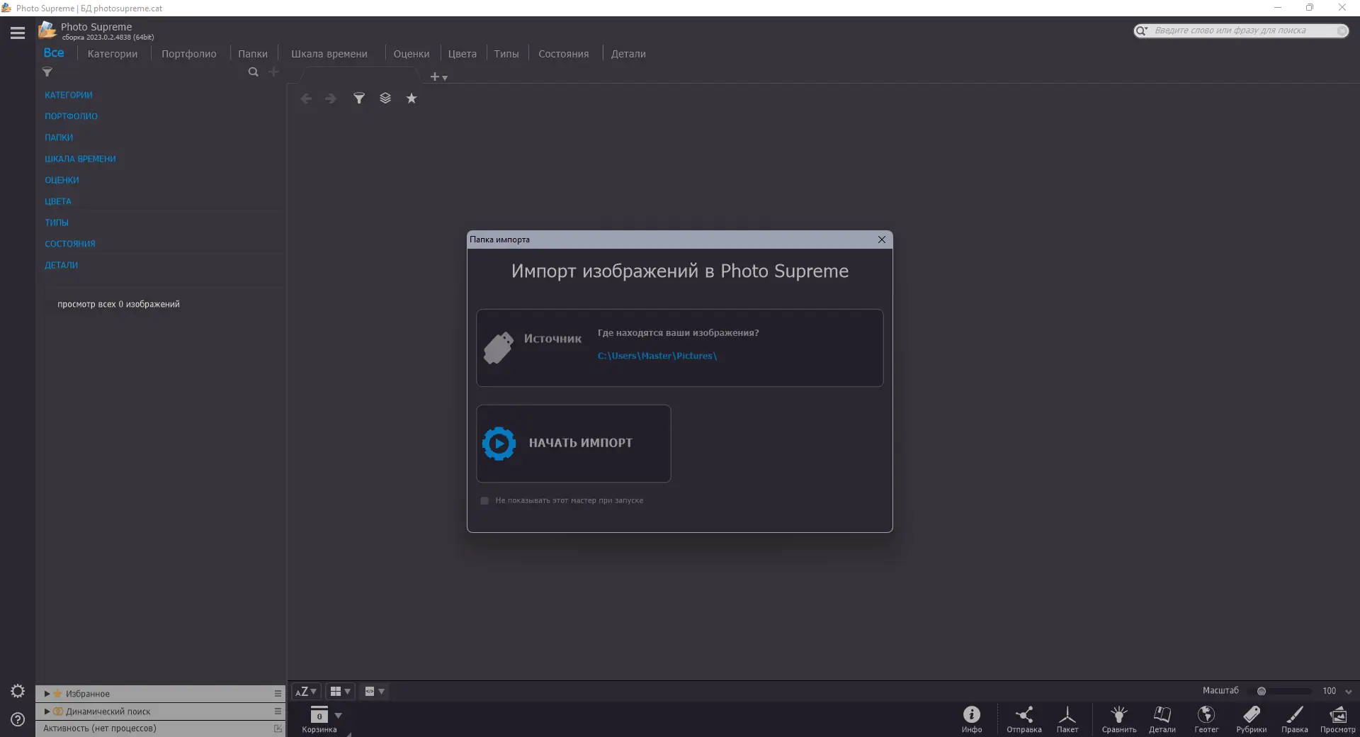The image size is (1360, 737).
Task: Click НАЧАТЬ ИМПОРТ button
Action: coord(574,444)
